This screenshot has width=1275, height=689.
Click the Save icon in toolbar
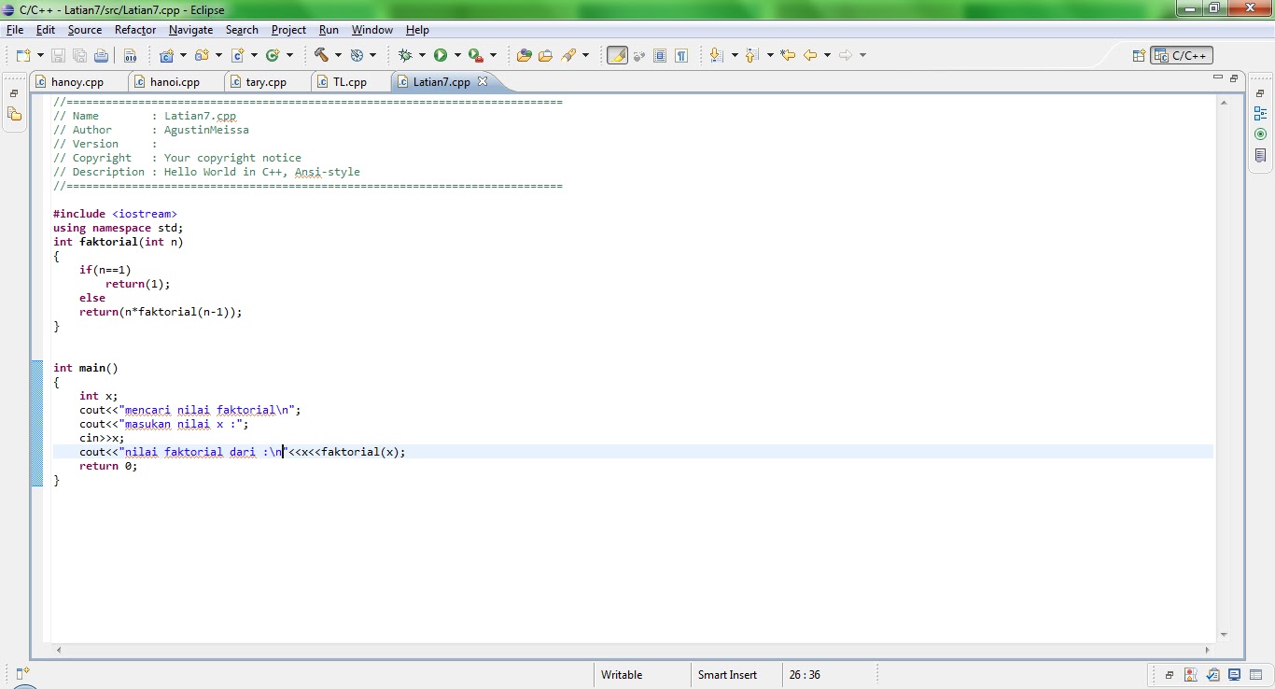58,56
